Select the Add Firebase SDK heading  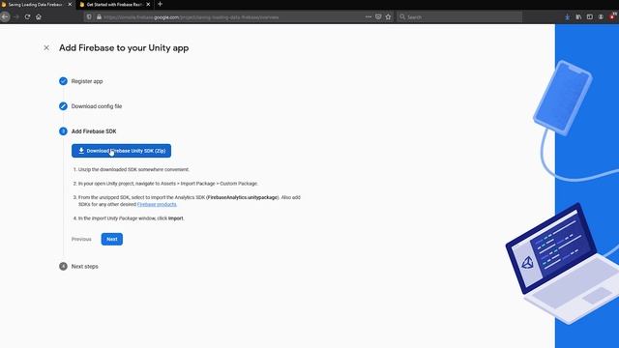(x=94, y=131)
